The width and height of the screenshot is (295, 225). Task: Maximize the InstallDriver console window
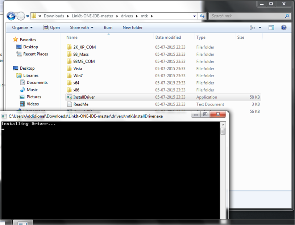click(x=205, y=114)
